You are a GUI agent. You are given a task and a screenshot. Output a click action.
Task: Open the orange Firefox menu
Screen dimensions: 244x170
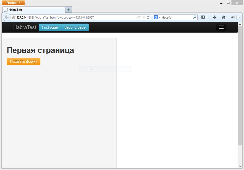[13, 3]
